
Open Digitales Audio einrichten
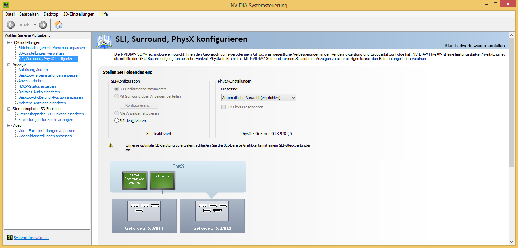[x=39, y=92]
